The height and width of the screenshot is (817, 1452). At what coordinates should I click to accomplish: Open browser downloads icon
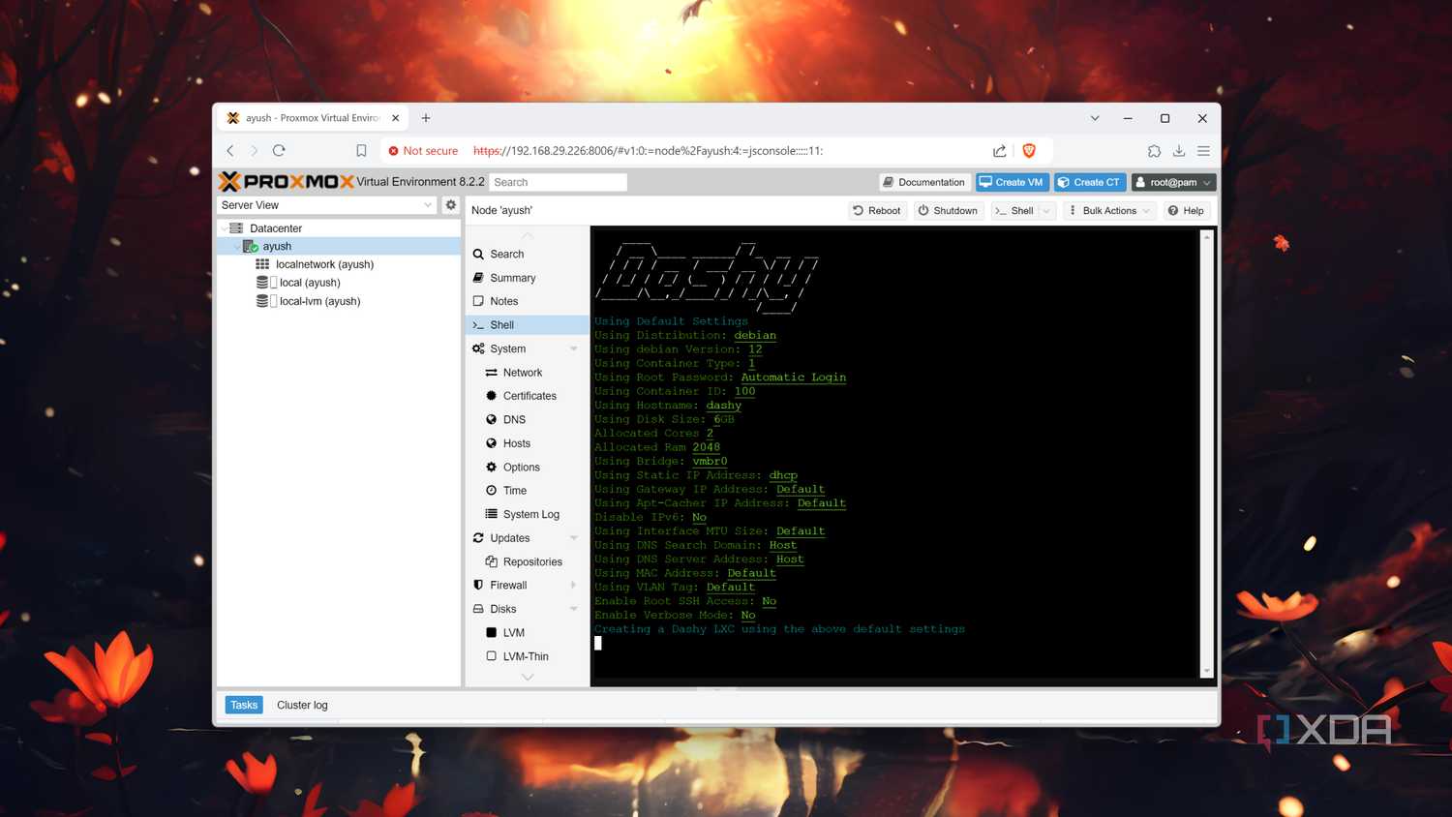1179,151
